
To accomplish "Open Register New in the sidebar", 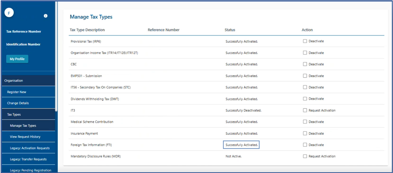I will click(x=17, y=92).
